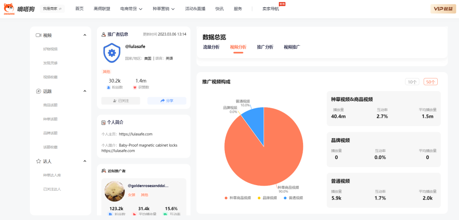Select the 50个 video count option
The image size is (459, 220).
tap(431, 82)
